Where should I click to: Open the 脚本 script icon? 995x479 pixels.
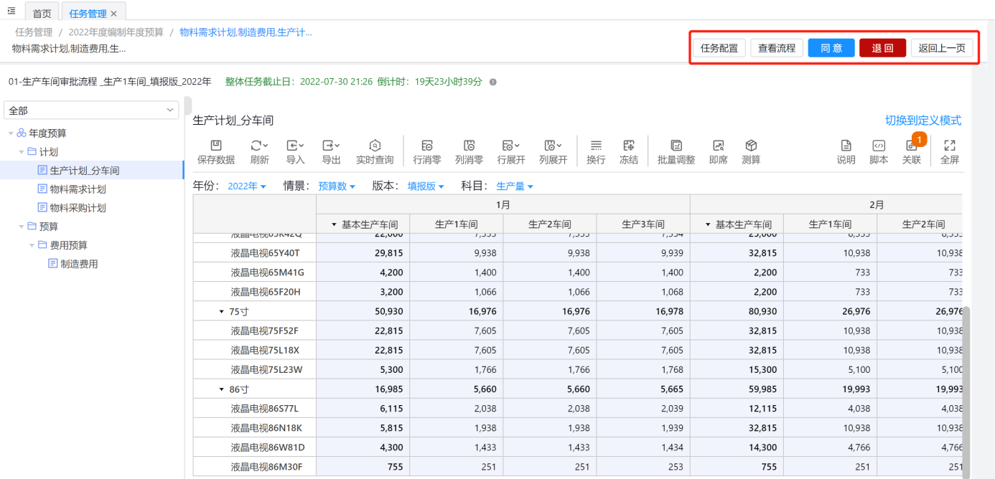879,152
